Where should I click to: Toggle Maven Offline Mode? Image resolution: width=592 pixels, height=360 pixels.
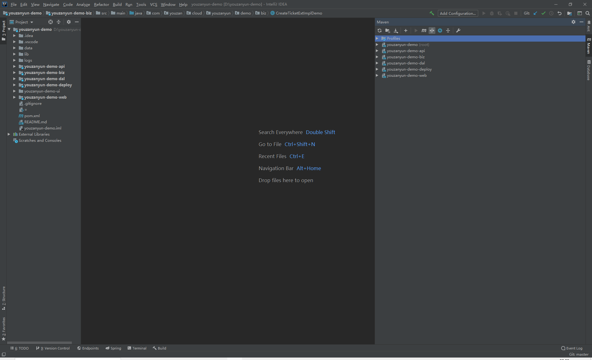(432, 31)
